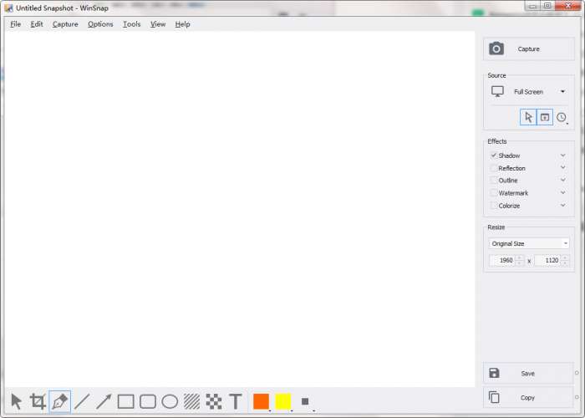Select the Hatch fill tool
The image size is (585, 418).
pos(191,401)
